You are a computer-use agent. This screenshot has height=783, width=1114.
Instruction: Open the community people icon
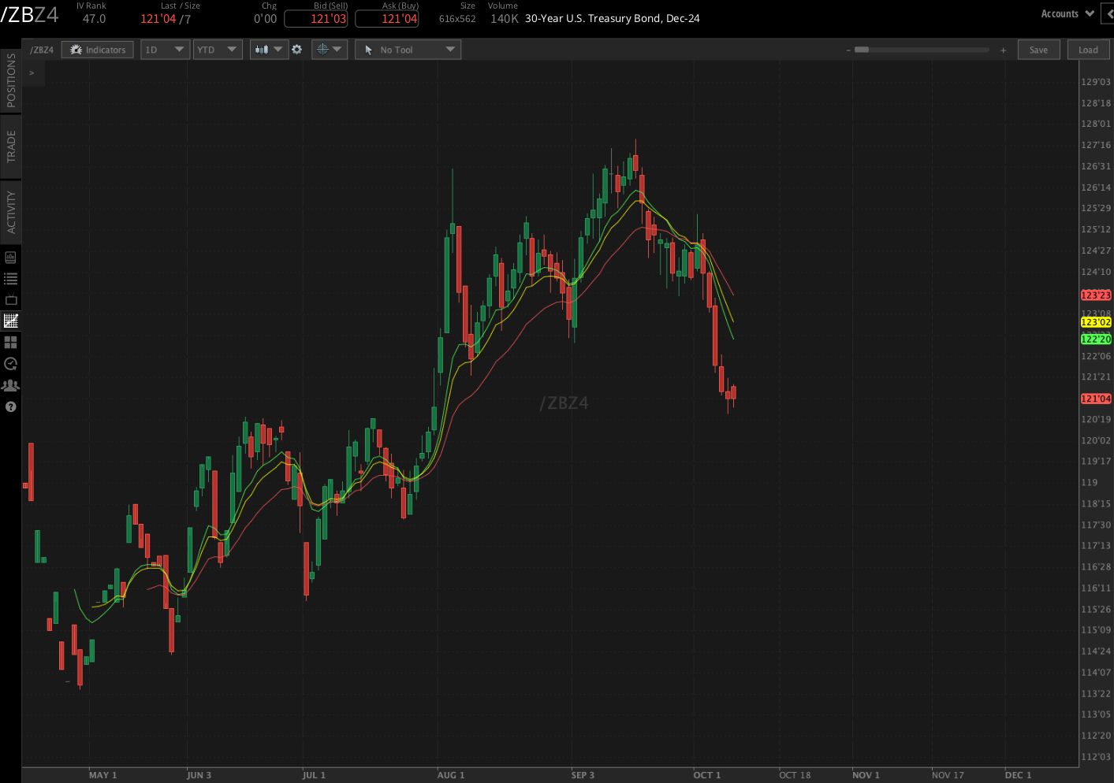[x=10, y=384]
